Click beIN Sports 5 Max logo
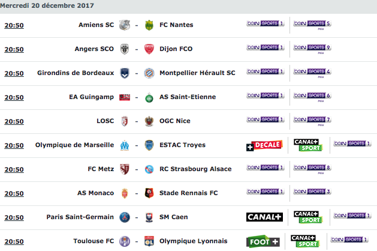 pos(312,25)
